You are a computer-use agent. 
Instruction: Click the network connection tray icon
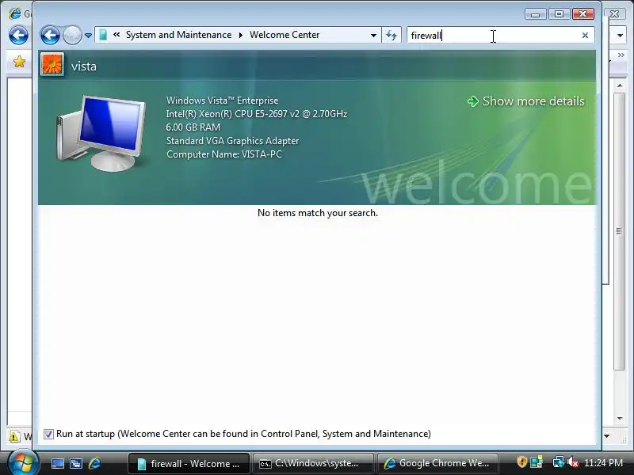559,462
